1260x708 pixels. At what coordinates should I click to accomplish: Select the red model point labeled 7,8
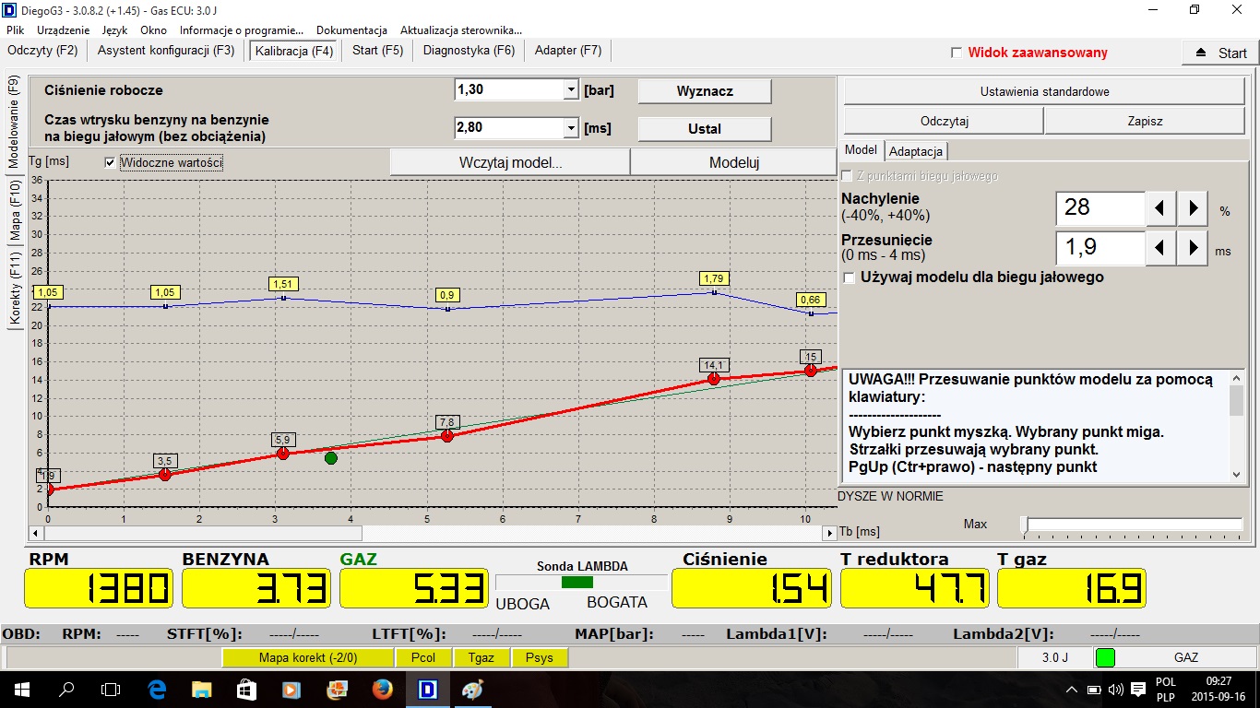click(x=447, y=435)
